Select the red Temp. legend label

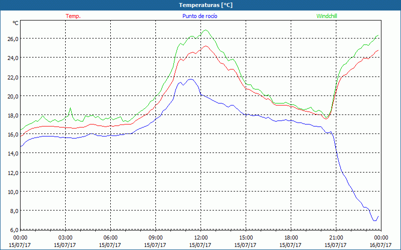[73, 16]
